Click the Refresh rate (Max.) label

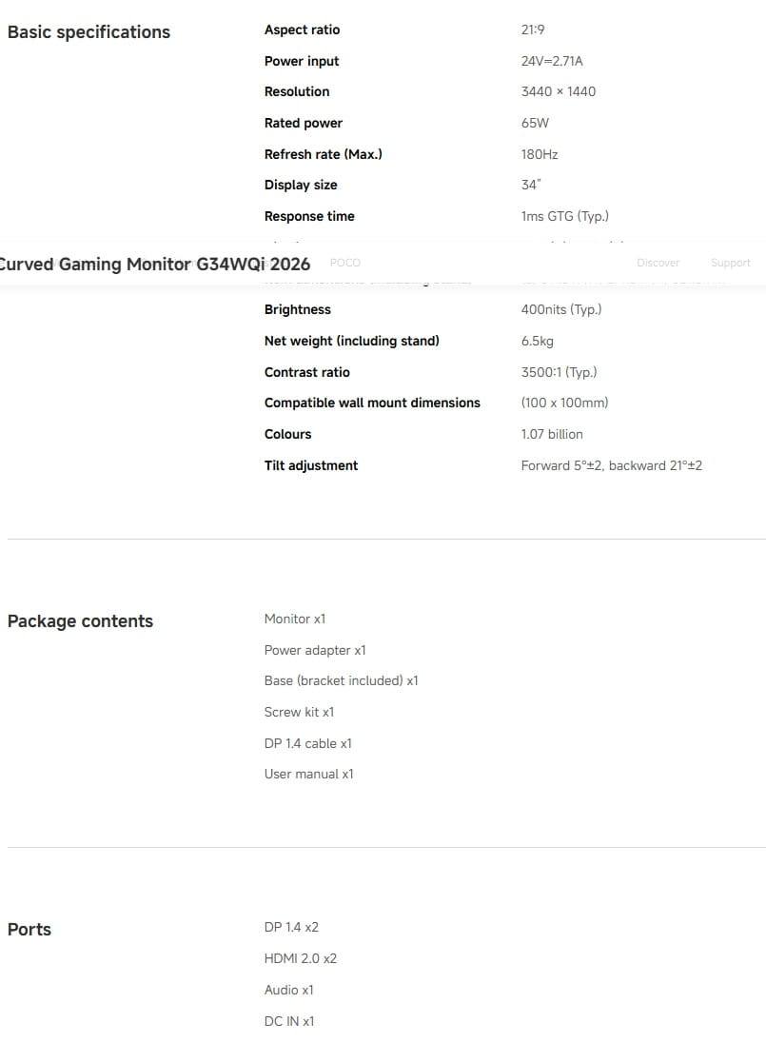tap(323, 154)
